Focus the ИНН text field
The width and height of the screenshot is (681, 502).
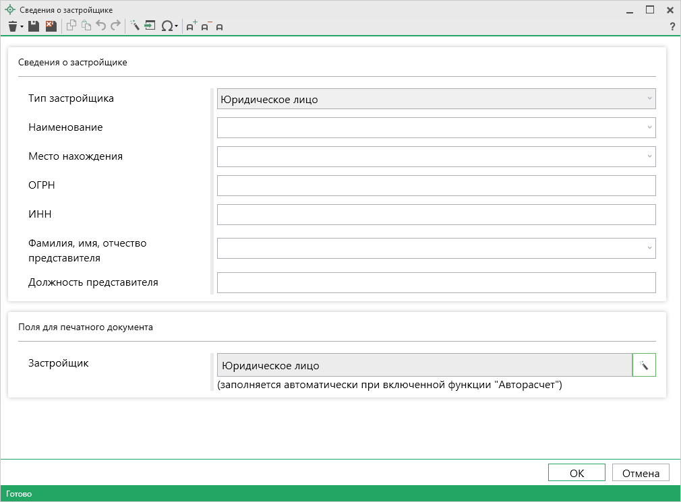click(436, 214)
